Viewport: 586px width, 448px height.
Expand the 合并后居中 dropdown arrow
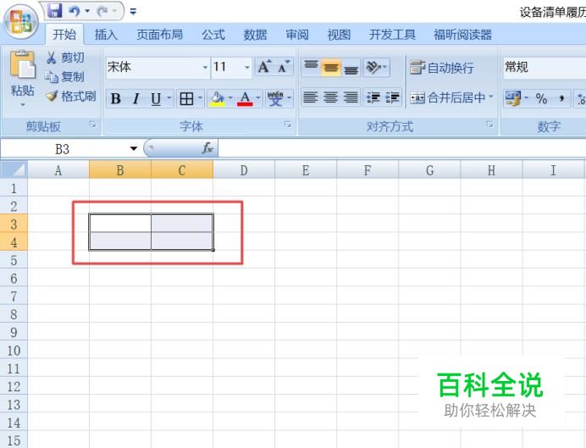click(x=491, y=97)
